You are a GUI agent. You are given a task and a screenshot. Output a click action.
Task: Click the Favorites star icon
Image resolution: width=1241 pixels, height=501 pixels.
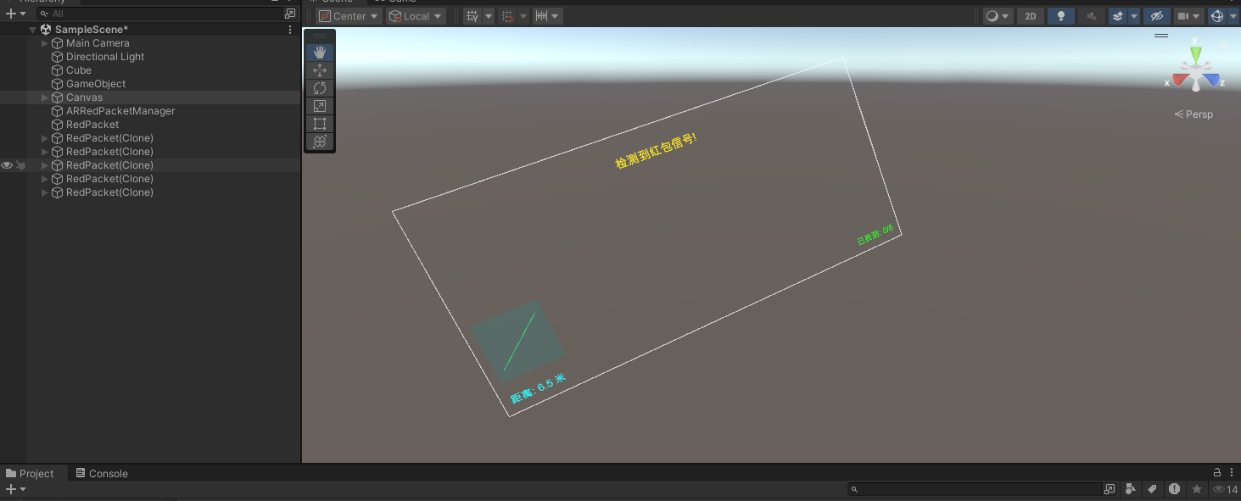(1197, 489)
